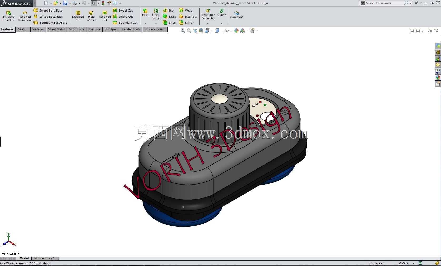Use the Shell feature
Image resolution: width=441 pixels, height=266 pixels.
169,23
